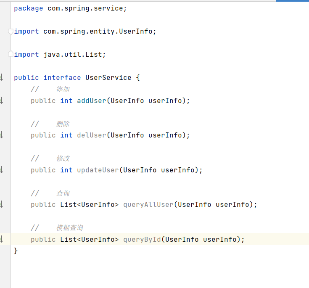The width and height of the screenshot is (309, 288).
Task: Click the comment 修改
Action: coord(63,158)
